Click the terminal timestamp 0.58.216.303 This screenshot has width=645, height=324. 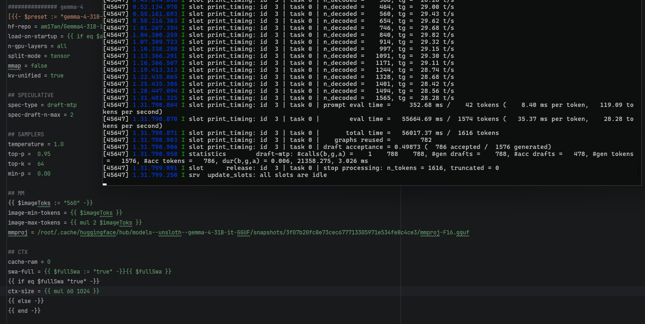point(155,21)
